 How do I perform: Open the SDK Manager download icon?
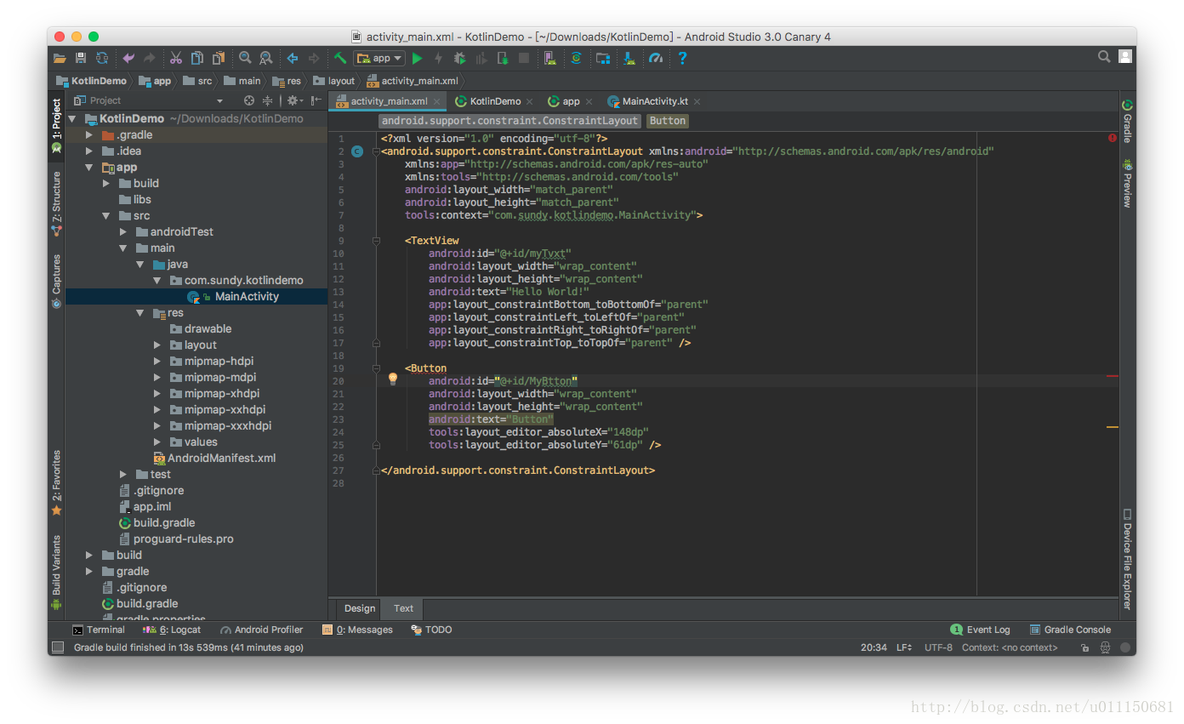[629, 59]
